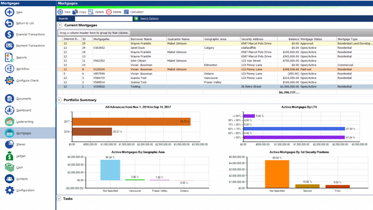The image size is (373, 210).
Task: Sort by MortgageNo column header
Action: coord(111,39)
